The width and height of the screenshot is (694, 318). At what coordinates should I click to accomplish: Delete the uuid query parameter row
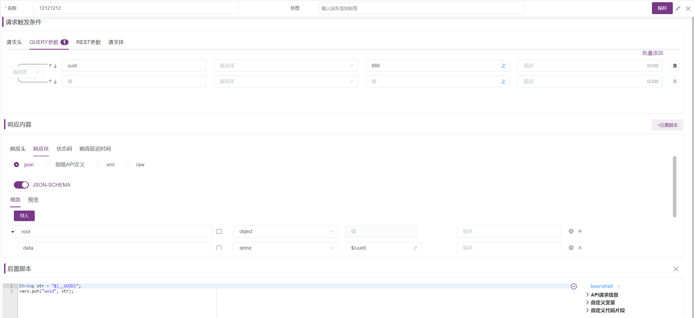point(675,66)
